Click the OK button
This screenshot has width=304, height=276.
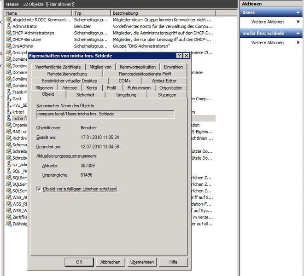coord(79,262)
